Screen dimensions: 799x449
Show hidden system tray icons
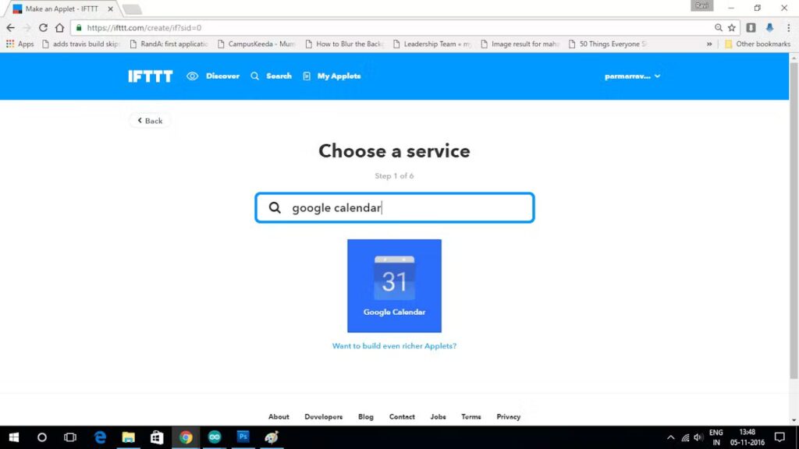pos(670,437)
